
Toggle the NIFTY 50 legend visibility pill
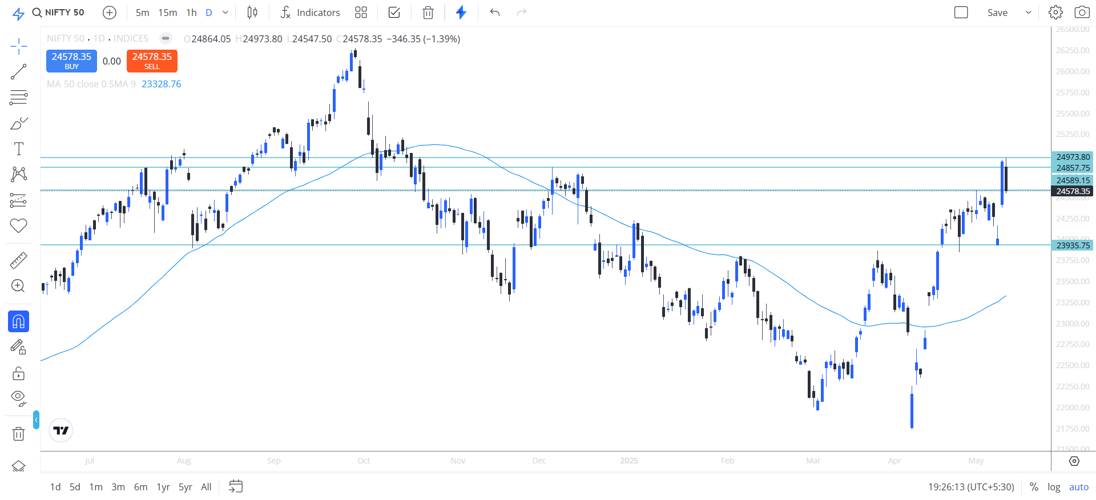[166, 38]
